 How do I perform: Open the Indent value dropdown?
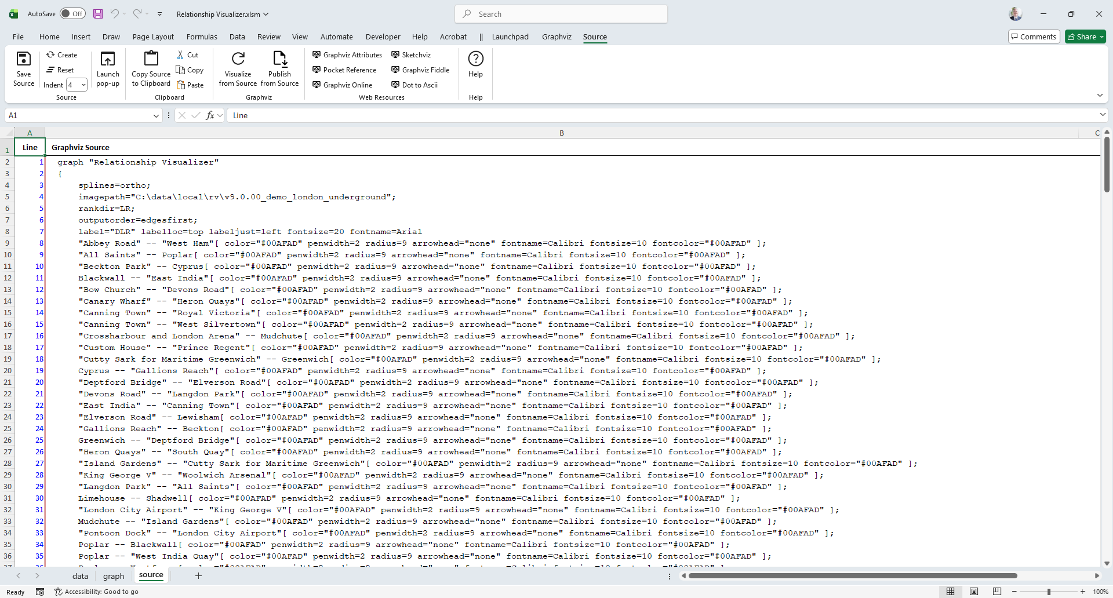[83, 85]
